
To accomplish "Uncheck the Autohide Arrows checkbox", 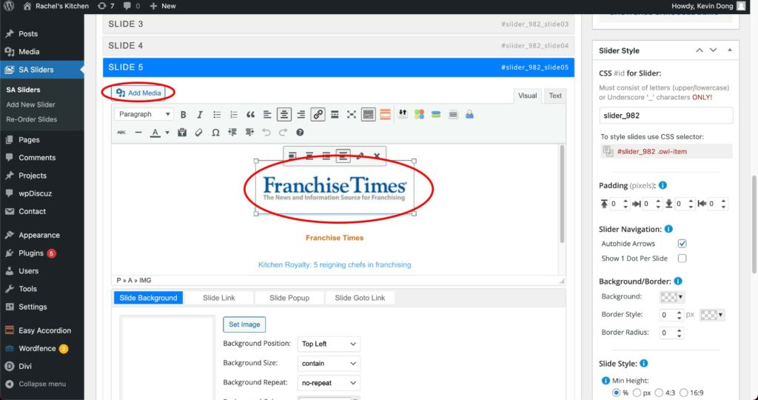I will 682,244.
